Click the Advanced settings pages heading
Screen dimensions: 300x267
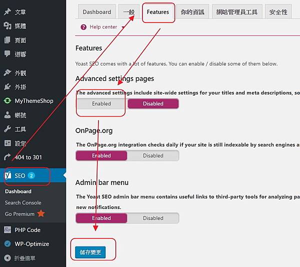coord(114,78)
